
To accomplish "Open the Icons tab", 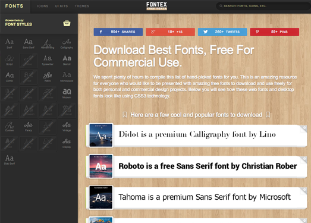I will coord(43,6).
